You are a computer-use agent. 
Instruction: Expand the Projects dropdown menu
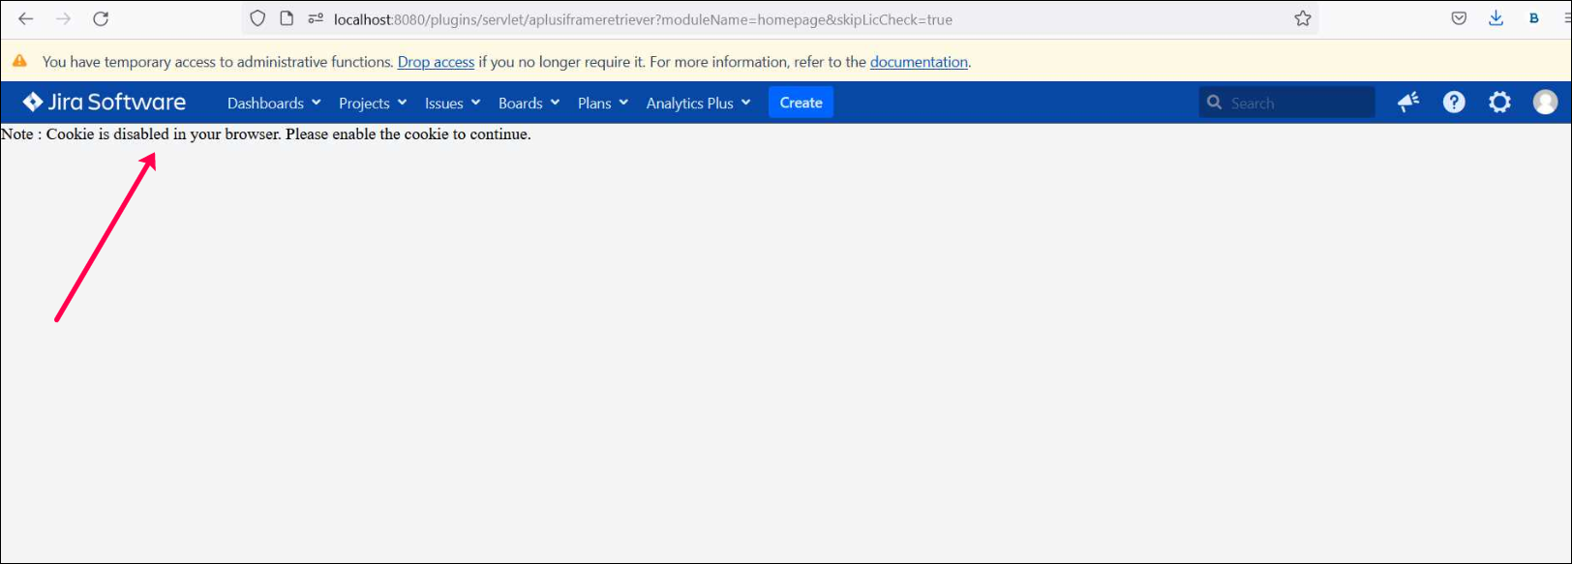[373, 104]
